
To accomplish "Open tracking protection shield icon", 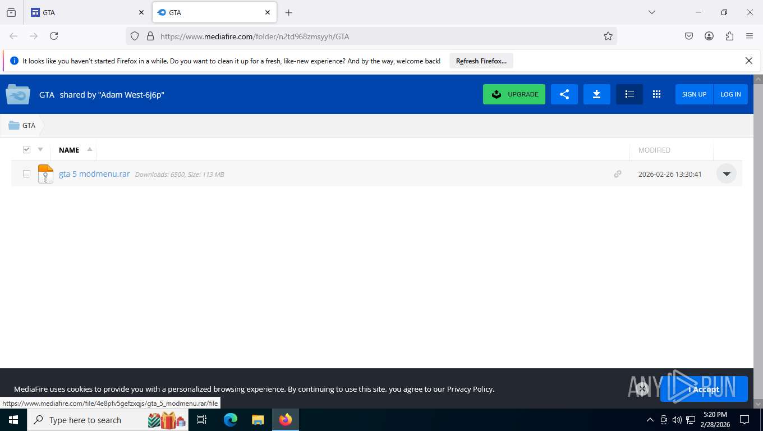I will (135, 36).
